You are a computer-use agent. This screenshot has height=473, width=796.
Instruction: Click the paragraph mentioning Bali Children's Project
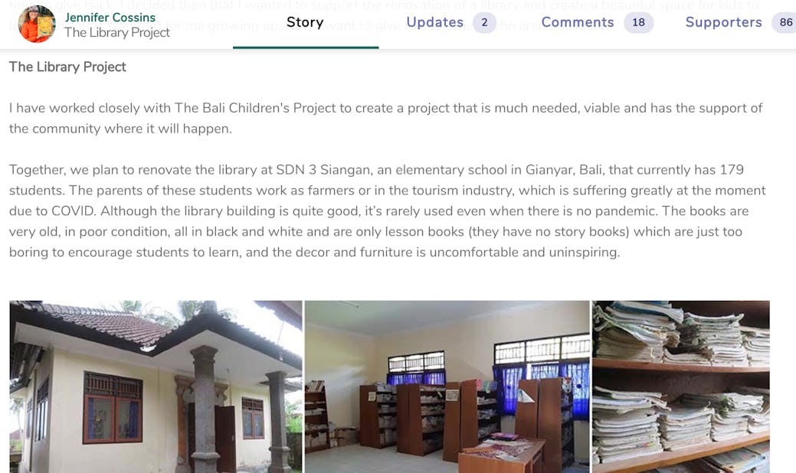pyautogui.click(x=386, y=118)
